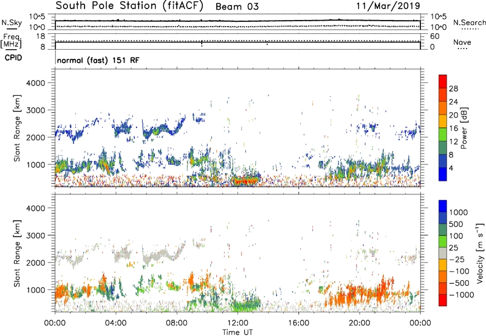Pick the red bottom segment of Velocity colorbar
486x336 pixels.
coord(443,300)
